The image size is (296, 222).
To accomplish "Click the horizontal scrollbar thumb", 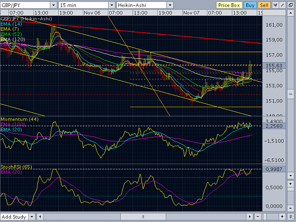I will (x=143, y=217).
